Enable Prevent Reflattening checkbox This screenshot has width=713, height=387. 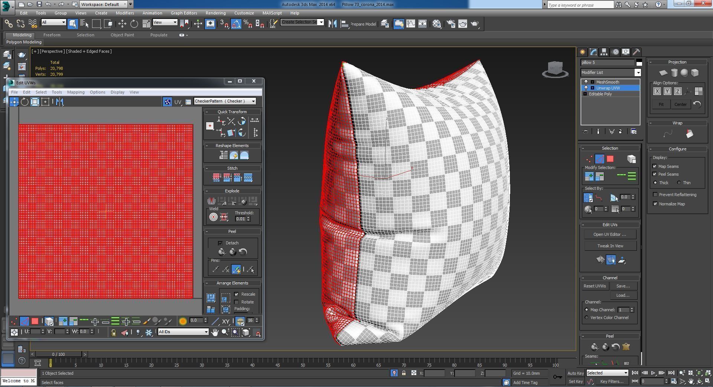pos(655,195)
